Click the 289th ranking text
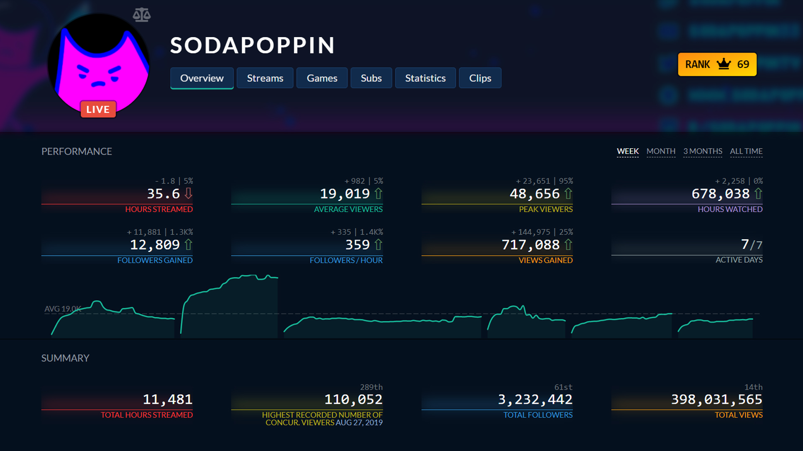Viewport: 803px width, 451px height. (x=371, y=387)
